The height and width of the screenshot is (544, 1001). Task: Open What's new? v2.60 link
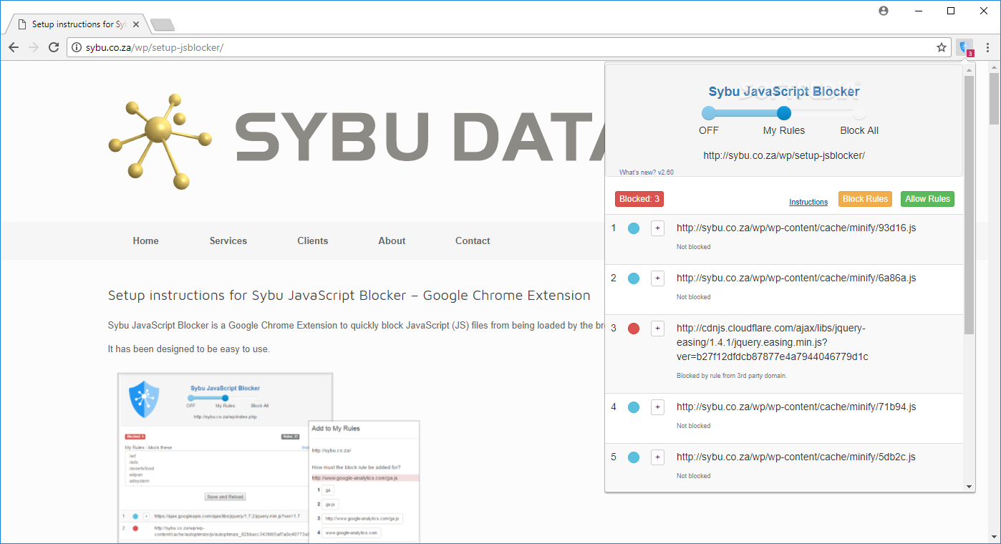pyautogui.click(x=647, y=172)
